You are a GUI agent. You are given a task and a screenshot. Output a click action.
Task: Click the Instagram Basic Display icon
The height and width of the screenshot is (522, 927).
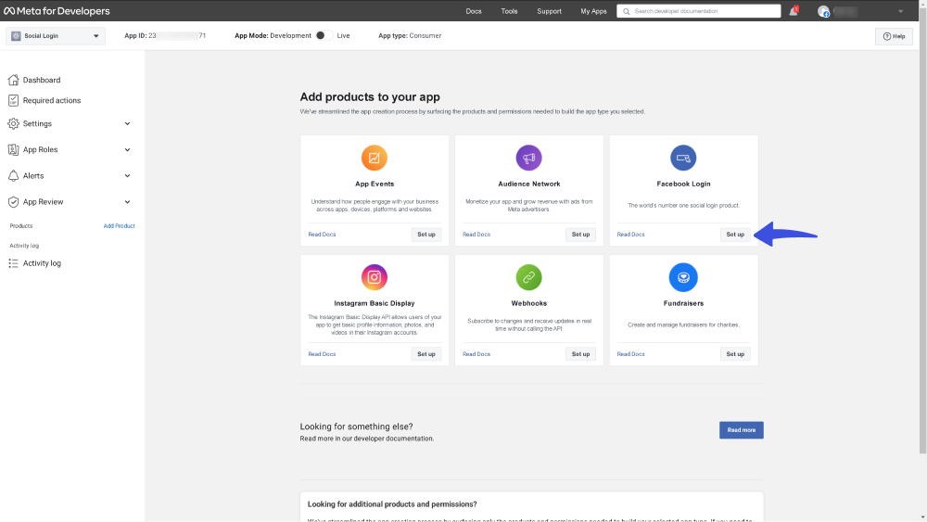pos(375,277)
